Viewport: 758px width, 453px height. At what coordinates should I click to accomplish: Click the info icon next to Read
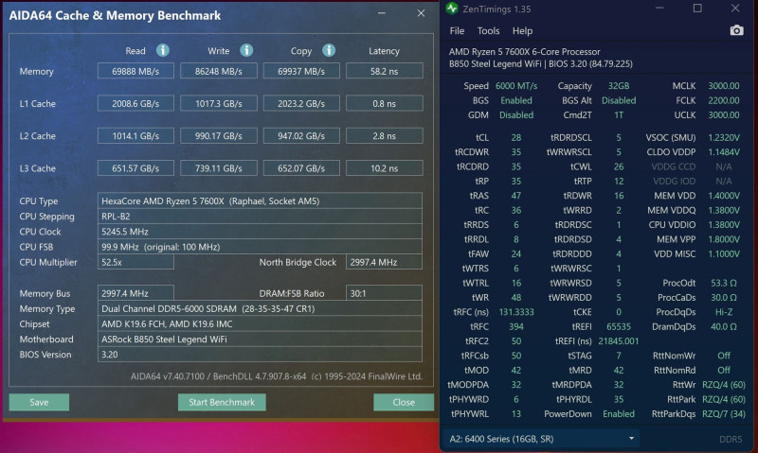(x=163, y=50)
